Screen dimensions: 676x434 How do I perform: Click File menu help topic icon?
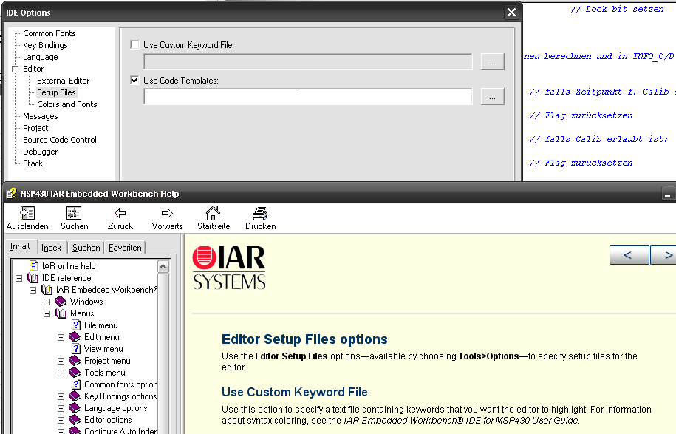(x=76, y=325)
